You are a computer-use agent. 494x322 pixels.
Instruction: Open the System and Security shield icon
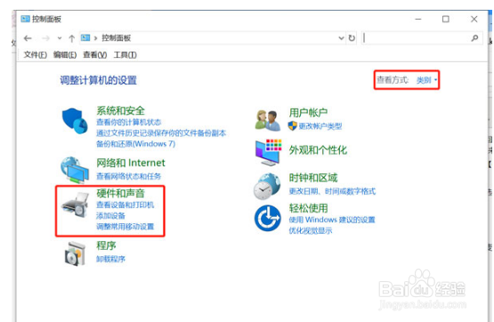point(75,121)
